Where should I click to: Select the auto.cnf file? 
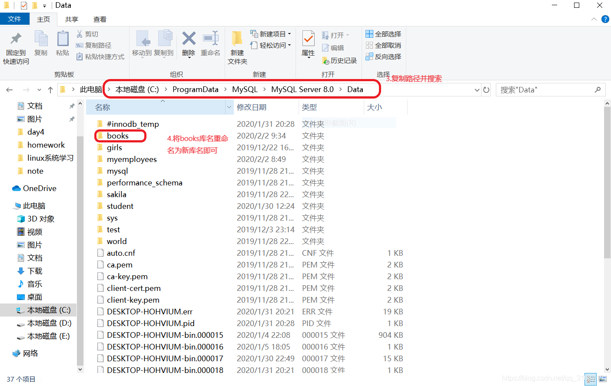coord(121,253)
